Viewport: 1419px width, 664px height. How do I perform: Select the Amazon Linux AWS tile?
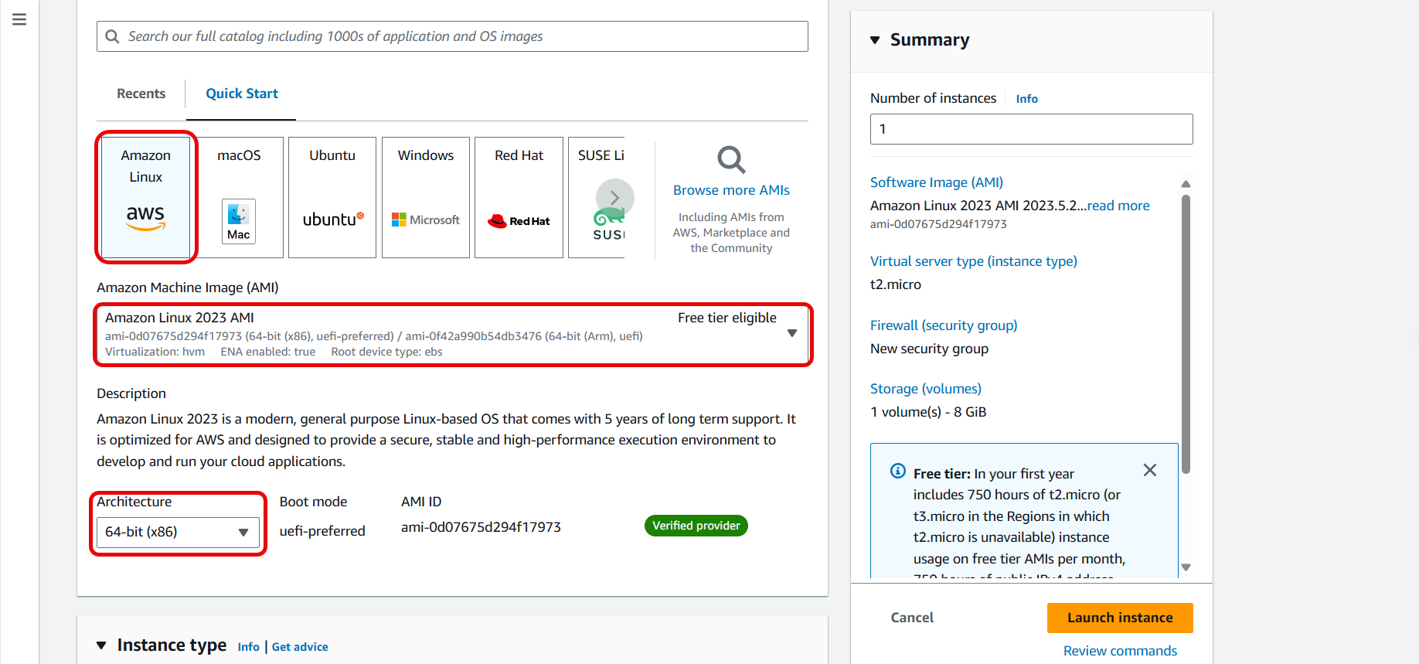coord(146,197)
